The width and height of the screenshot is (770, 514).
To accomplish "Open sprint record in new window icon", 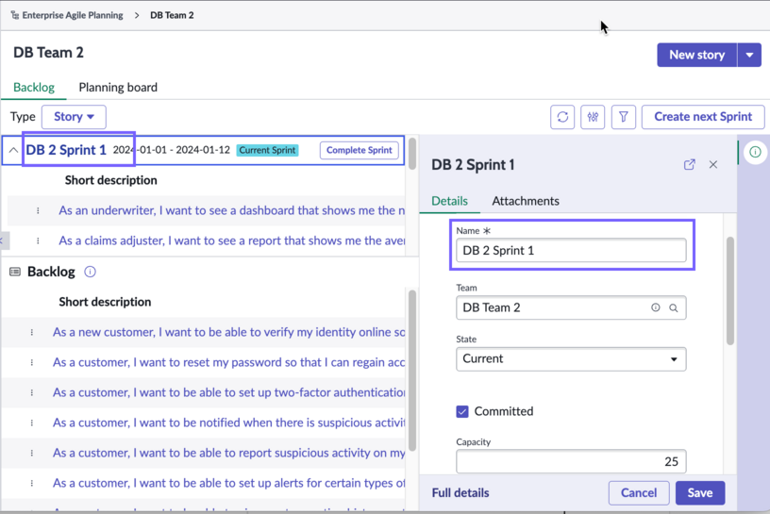I will coord(690,164).
